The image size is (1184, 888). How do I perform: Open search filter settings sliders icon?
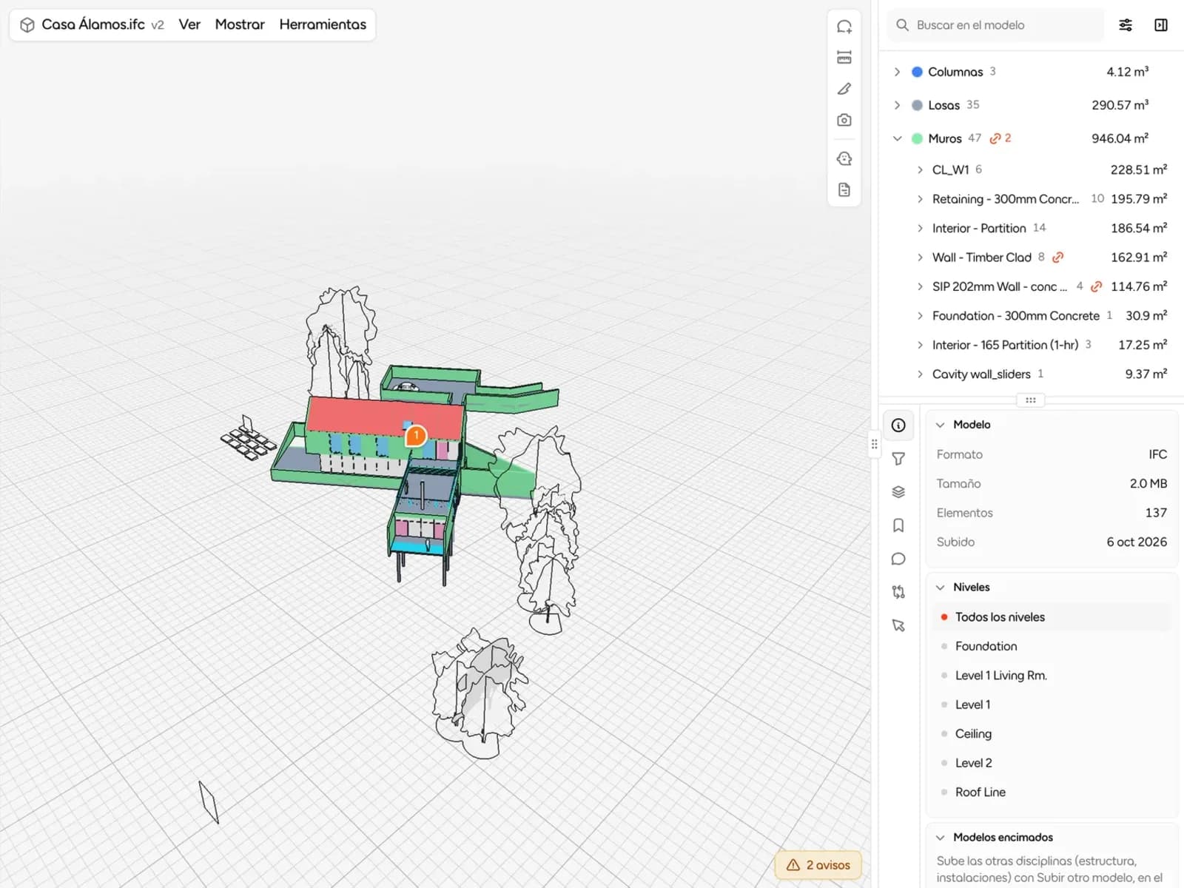[x=1125, y=25]
